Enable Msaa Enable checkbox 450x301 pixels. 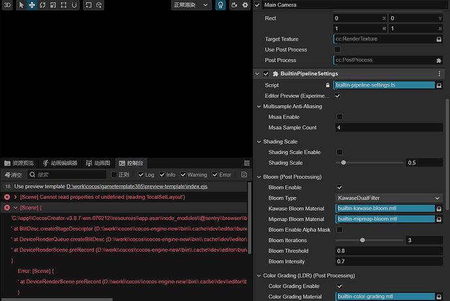click(340, 116)
